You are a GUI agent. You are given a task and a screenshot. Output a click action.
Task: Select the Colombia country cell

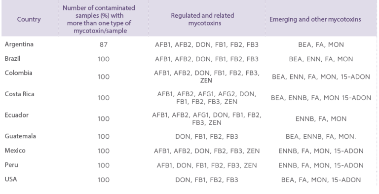(x=19, y=73)
